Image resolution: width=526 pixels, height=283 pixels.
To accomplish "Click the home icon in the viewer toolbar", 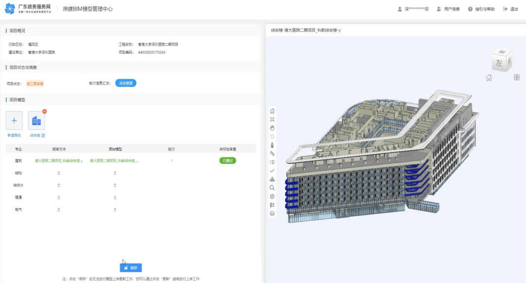I will click(272, 111).
